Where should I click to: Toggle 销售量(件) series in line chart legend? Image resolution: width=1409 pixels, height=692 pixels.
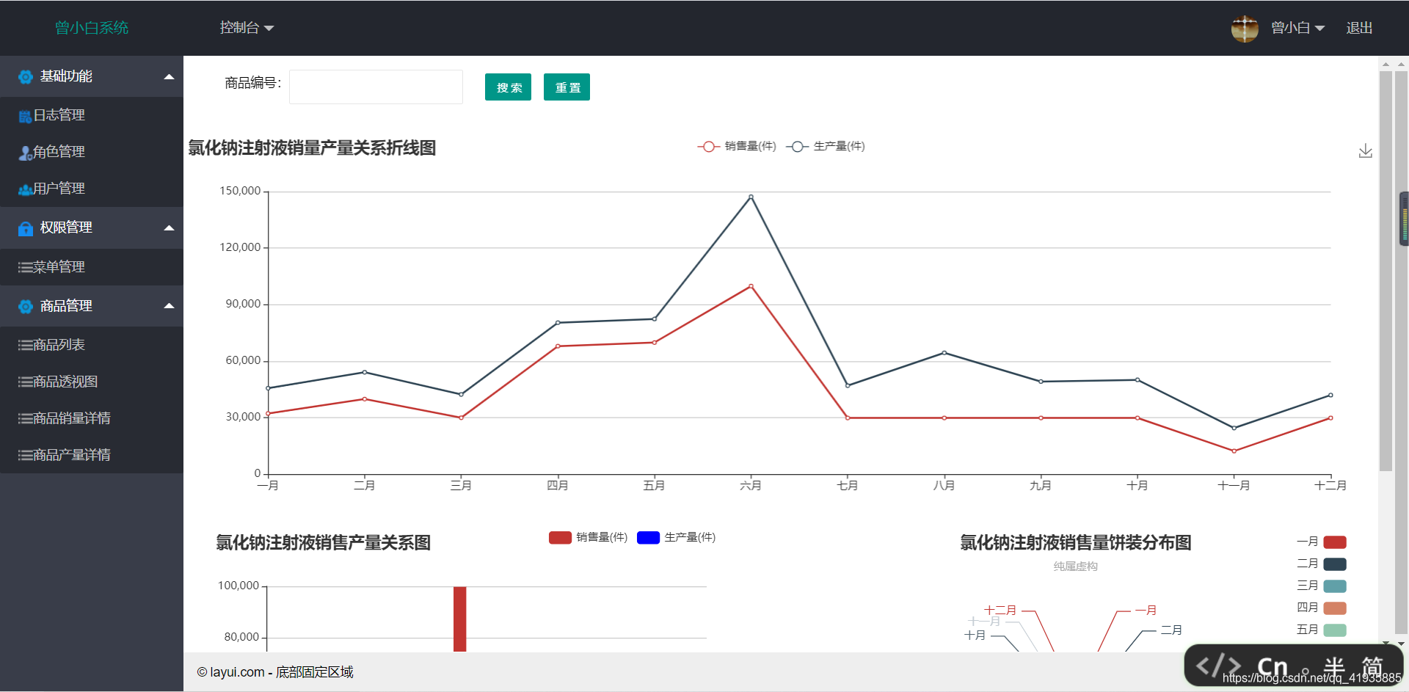coord(737,147)
